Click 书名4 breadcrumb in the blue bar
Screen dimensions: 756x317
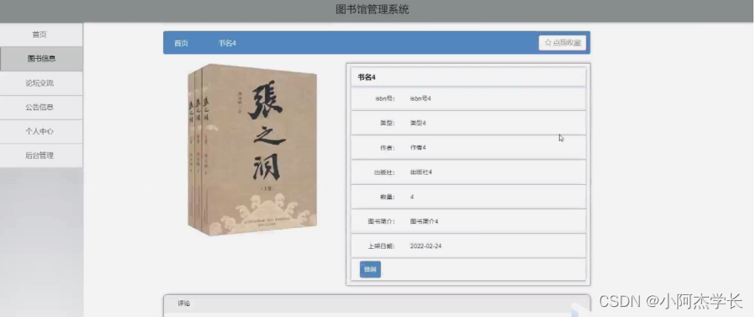(x=227, y=44)
